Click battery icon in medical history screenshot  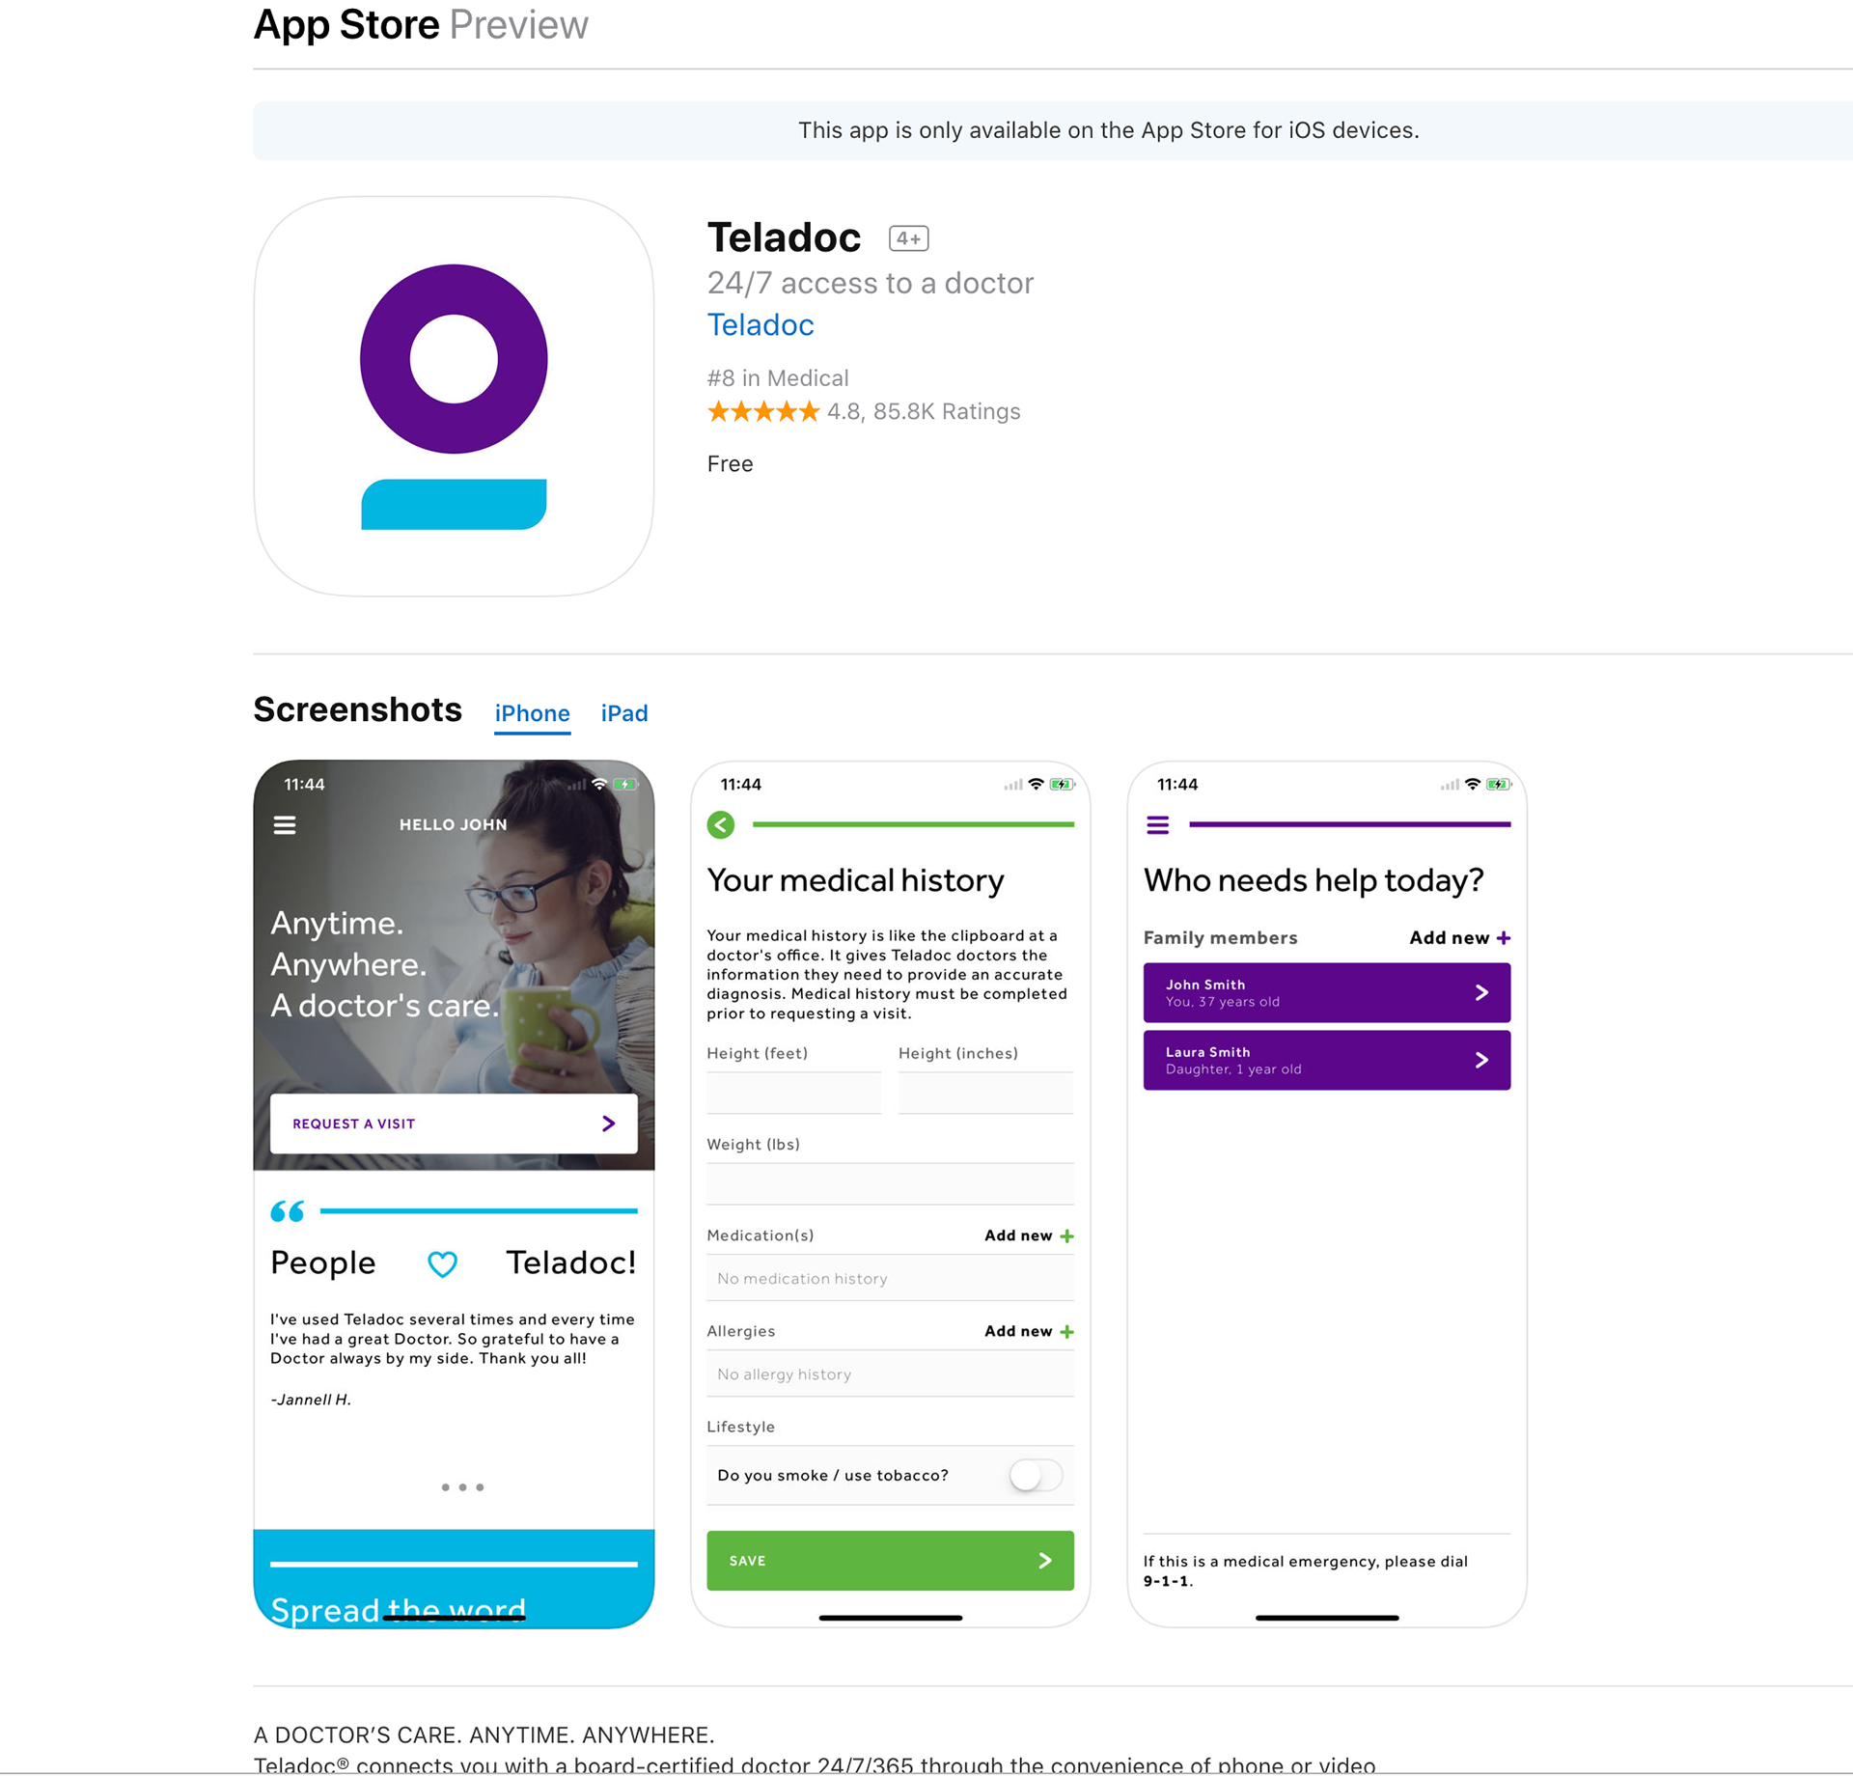1063,785
